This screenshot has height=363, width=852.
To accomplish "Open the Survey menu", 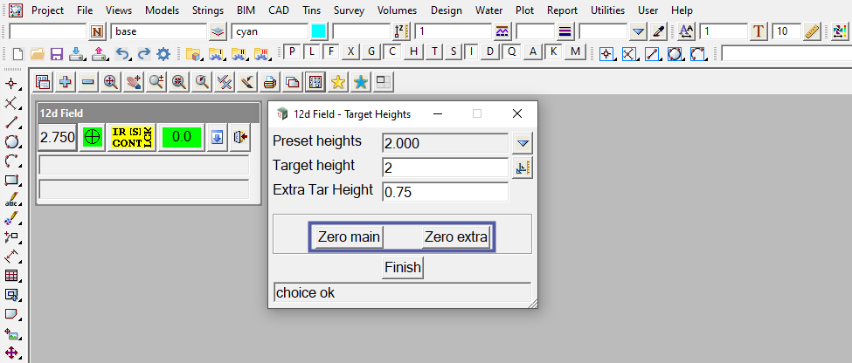I will click(x=349, y=10).
